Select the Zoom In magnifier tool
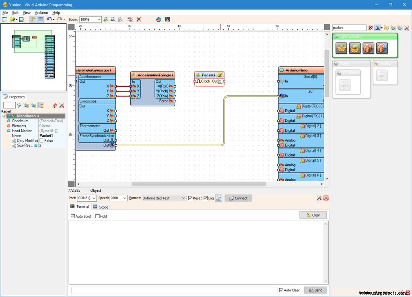Image resolution: width=412 pixels, height=297 pixels. pos(106,19)
